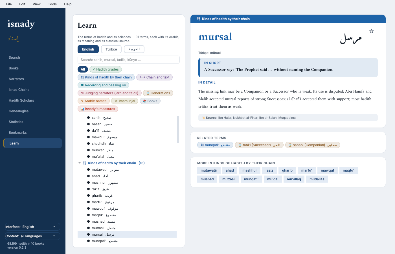Open related term munqati' chip
Viewport: 395px width, 254px height.
tap(215, 145)
